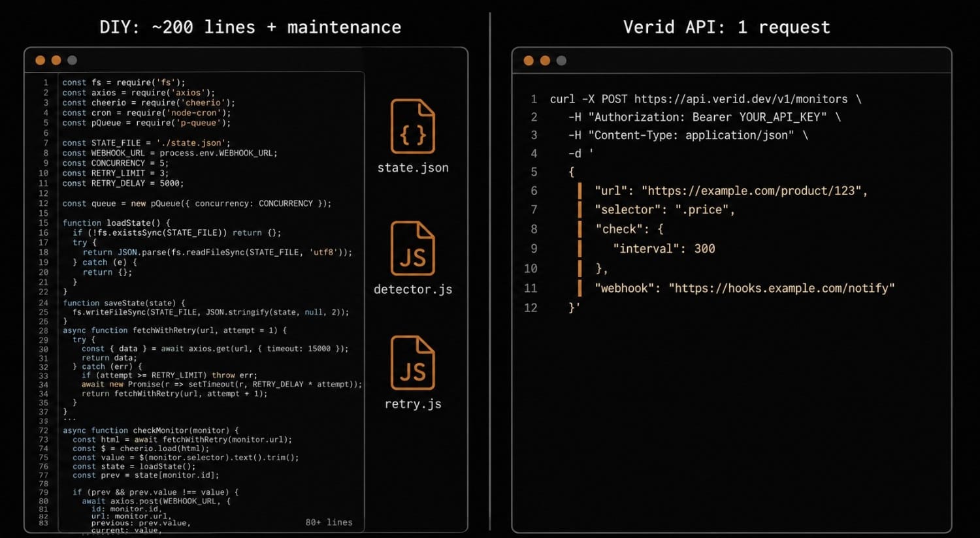Click the WEBHOOK_URL = process.env line
This screenshot has height=538, width=980.
click(170, 153)
